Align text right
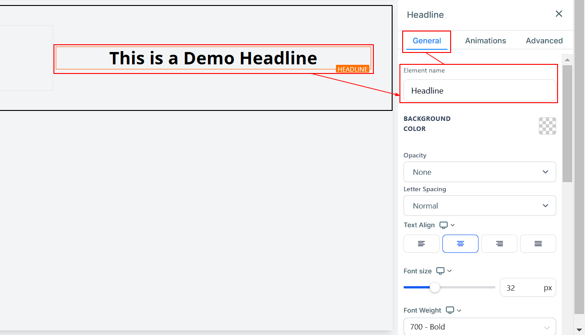Viewport: 585px width, 335px height. point(499,244)
